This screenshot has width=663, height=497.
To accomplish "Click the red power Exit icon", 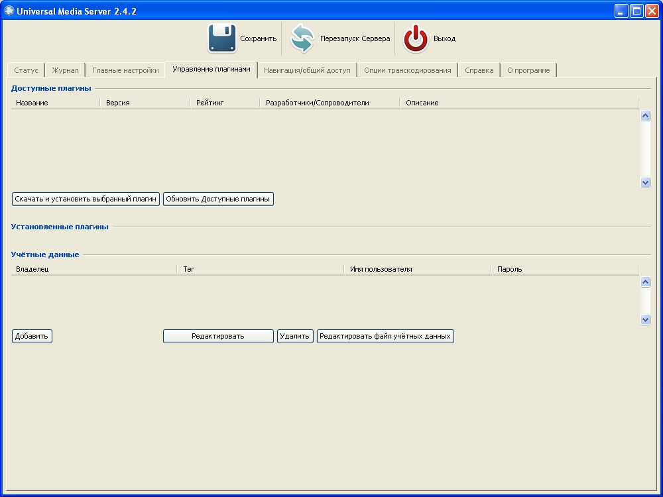I will [x=415, y=38].
